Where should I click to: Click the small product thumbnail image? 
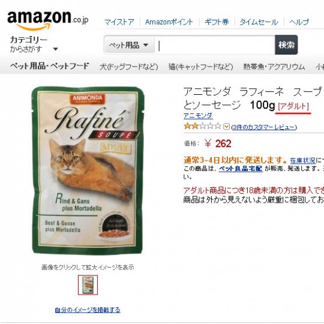[x=88, y=285]
